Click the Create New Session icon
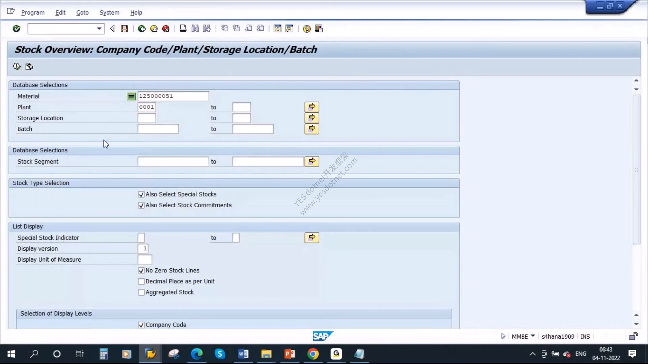This screenshot has width=648, height=364. pos(277,29)
